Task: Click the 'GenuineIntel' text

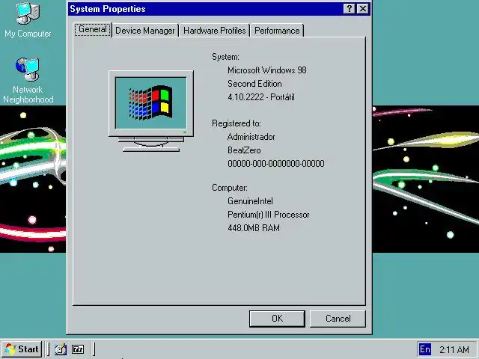Action: pyautogui.click(x=250, y=201)
